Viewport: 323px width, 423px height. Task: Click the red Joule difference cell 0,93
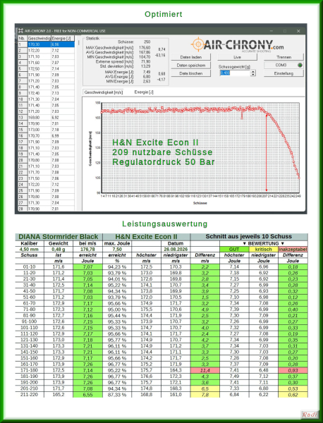(x=293, y=370)
